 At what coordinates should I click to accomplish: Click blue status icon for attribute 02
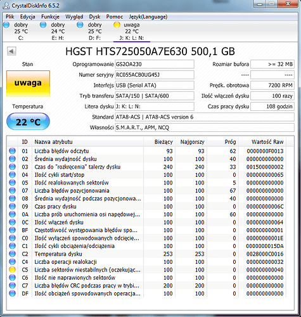click(12, 159)
